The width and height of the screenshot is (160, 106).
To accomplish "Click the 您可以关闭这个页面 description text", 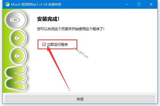I will point(71,29).
